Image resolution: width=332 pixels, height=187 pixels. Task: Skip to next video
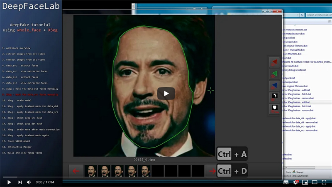(x=20, y=182)
